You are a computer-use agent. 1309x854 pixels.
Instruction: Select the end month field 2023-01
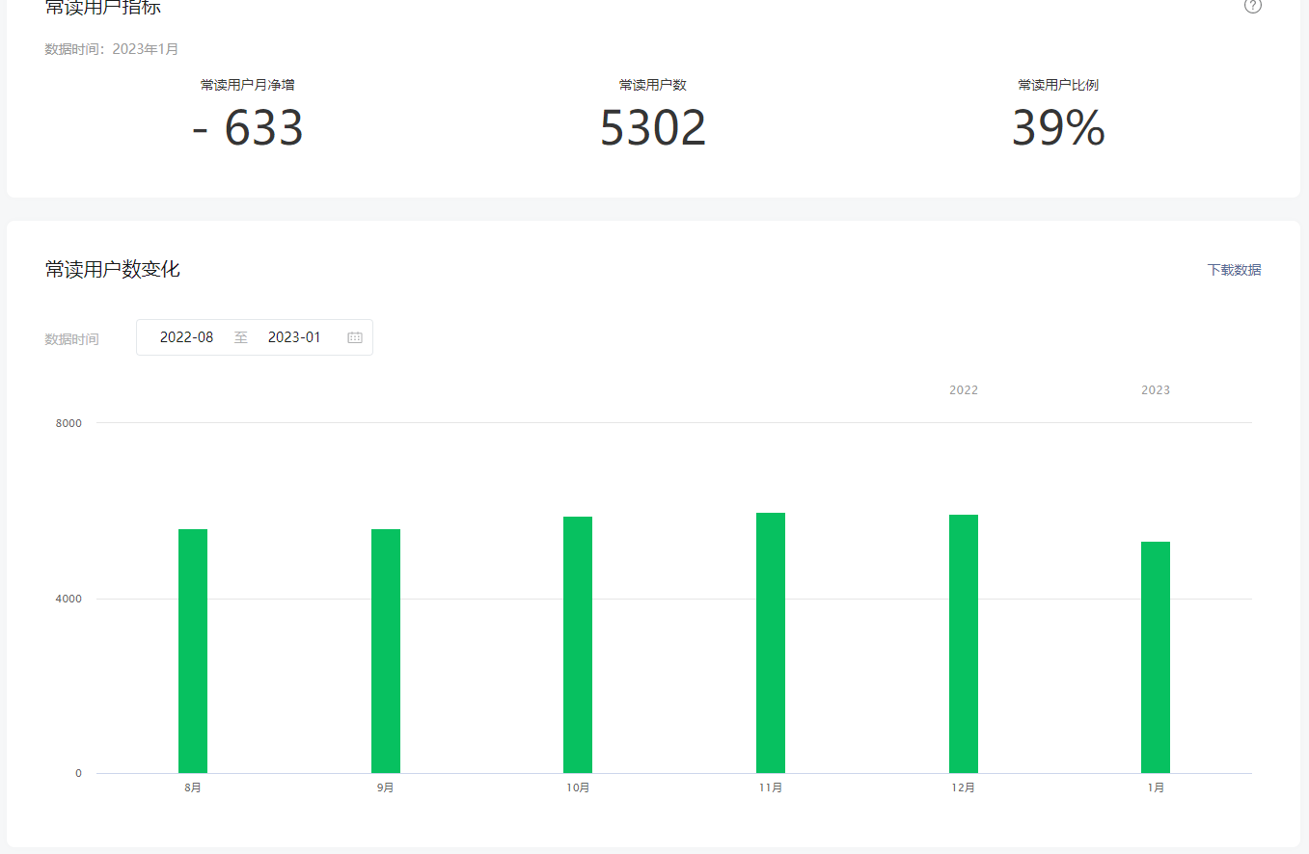[x=294, y=337]
